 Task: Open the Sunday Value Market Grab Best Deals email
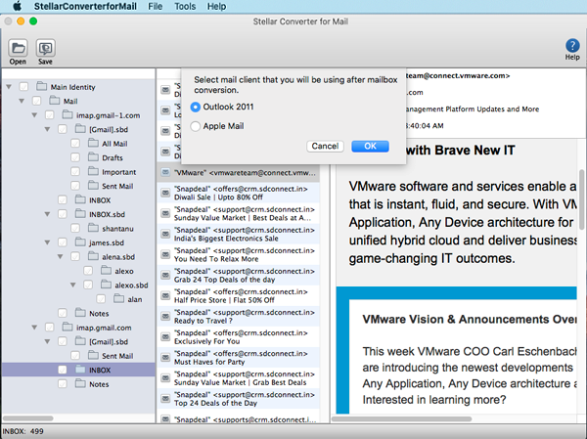click(238, 378)
